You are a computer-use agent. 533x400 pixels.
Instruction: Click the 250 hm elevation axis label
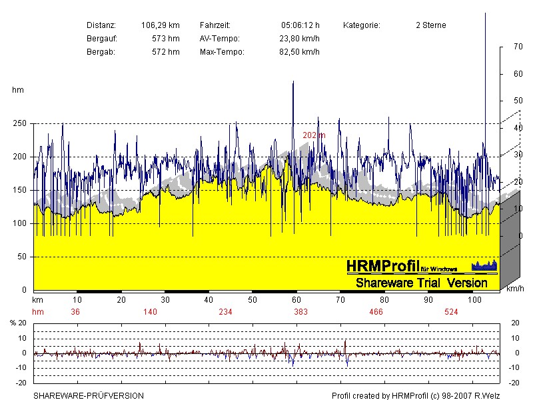pos(21,124)
